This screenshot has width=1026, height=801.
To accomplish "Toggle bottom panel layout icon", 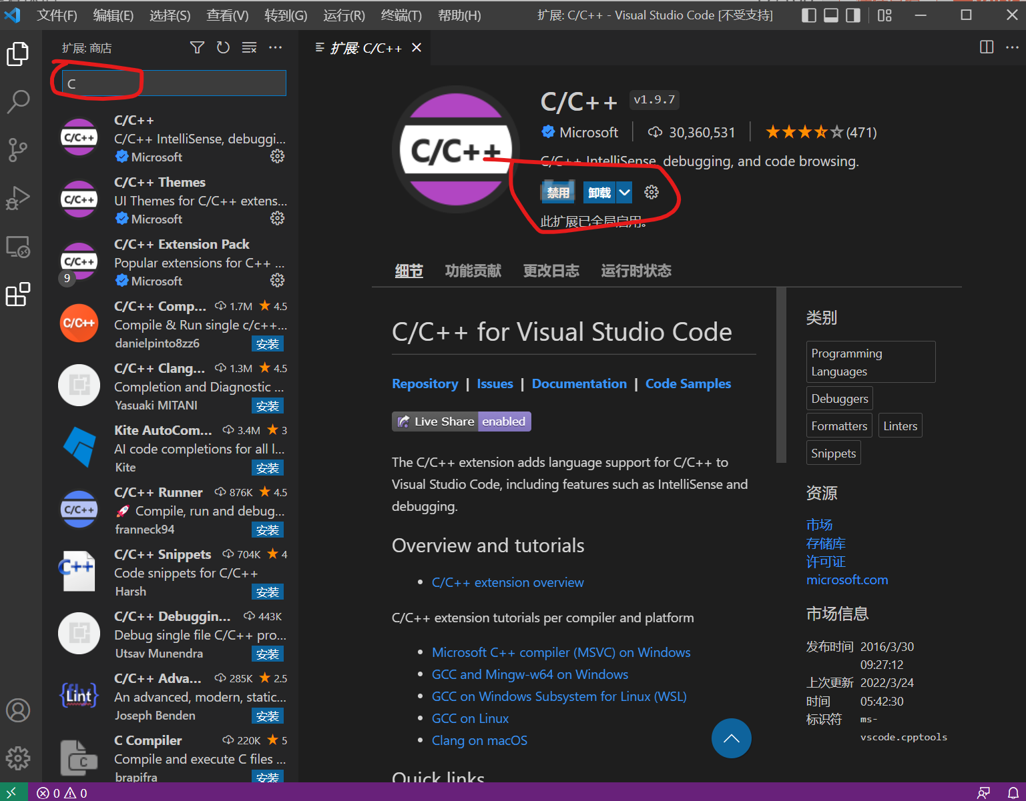I will (831, 15).
